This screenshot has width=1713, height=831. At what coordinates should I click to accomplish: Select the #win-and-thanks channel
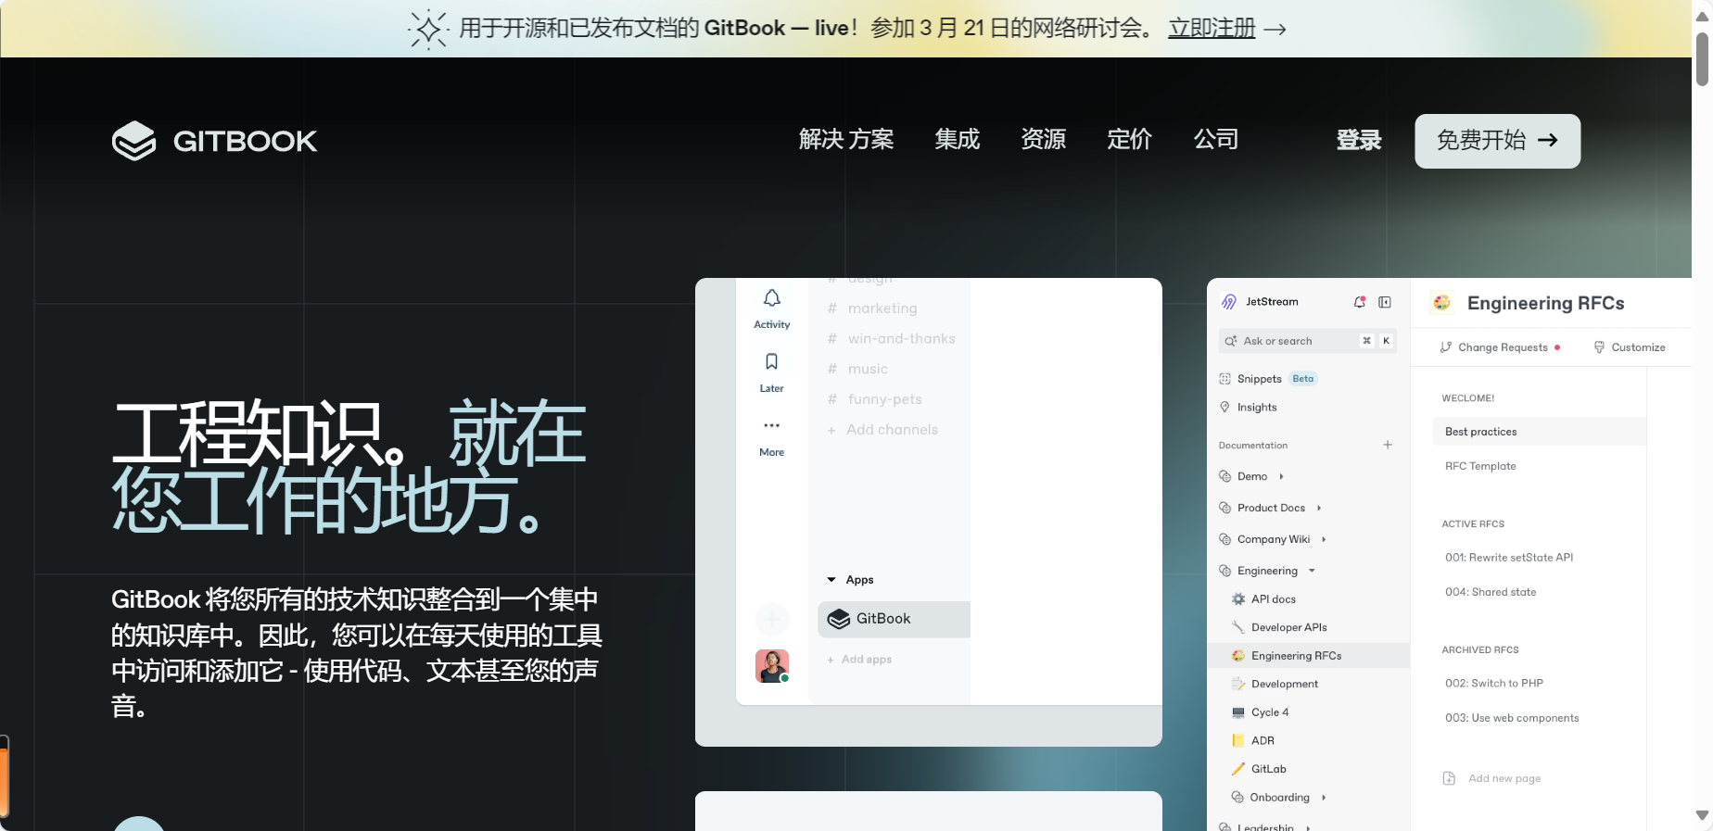coord(892,339)
